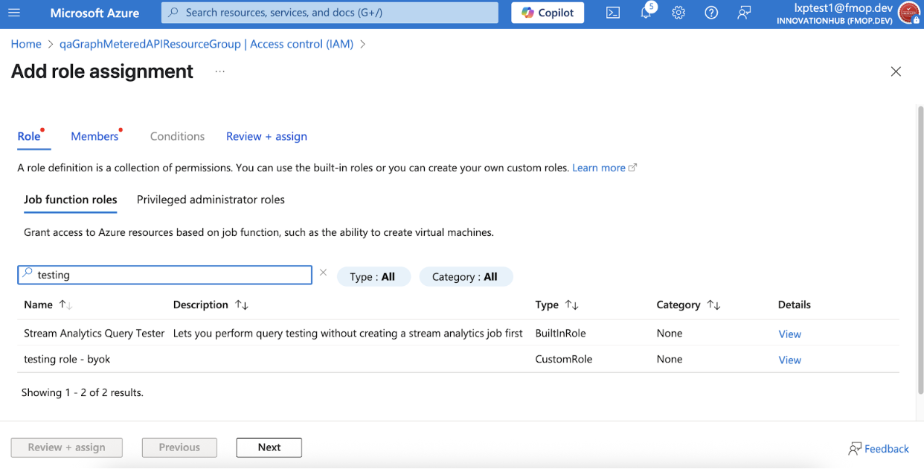Open the account avatar for lxptest1@fmop.dev

point(909,13)
